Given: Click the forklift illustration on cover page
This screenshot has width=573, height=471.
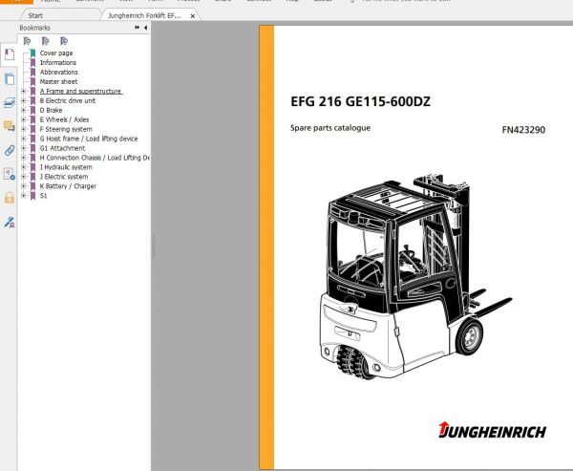Looking at the screenshot, I should (415, 277).
